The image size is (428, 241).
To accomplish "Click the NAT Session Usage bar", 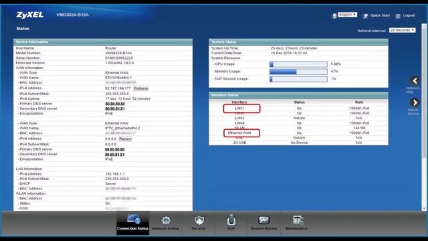I will point(298,79).
